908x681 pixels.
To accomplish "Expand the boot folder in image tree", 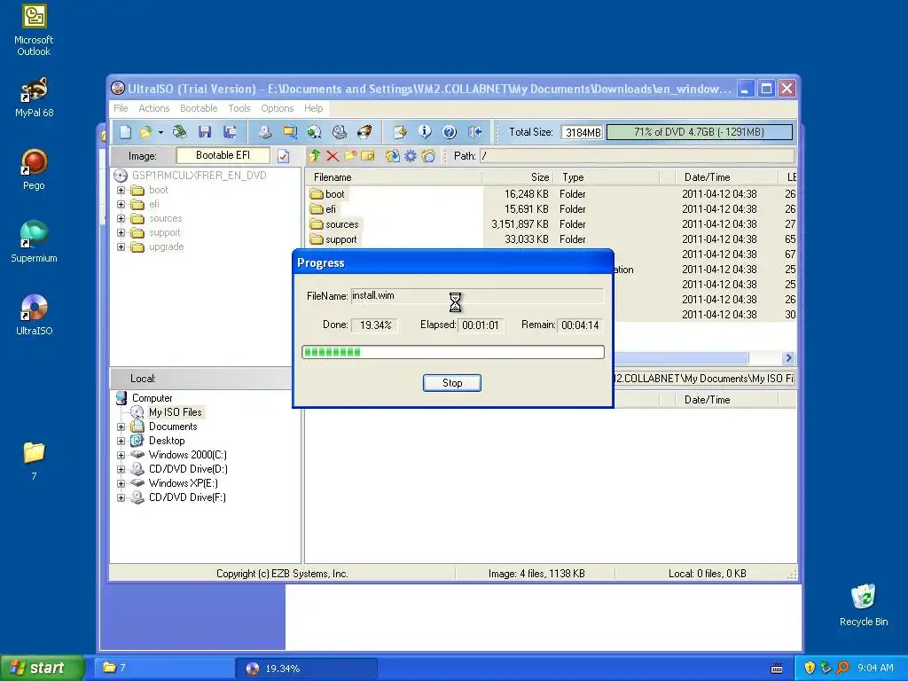I will click(121, 190).
